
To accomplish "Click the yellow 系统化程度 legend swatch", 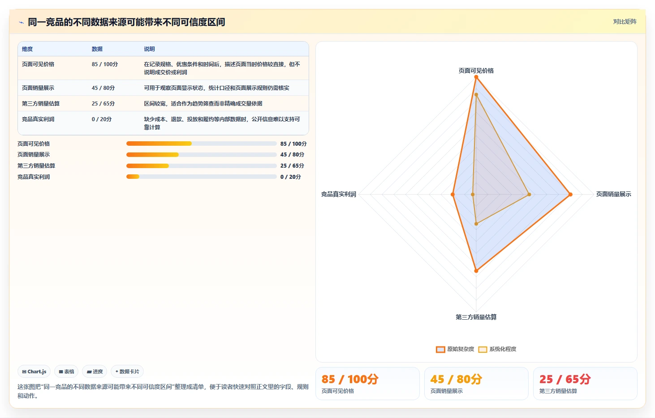I will coord(483,350).
